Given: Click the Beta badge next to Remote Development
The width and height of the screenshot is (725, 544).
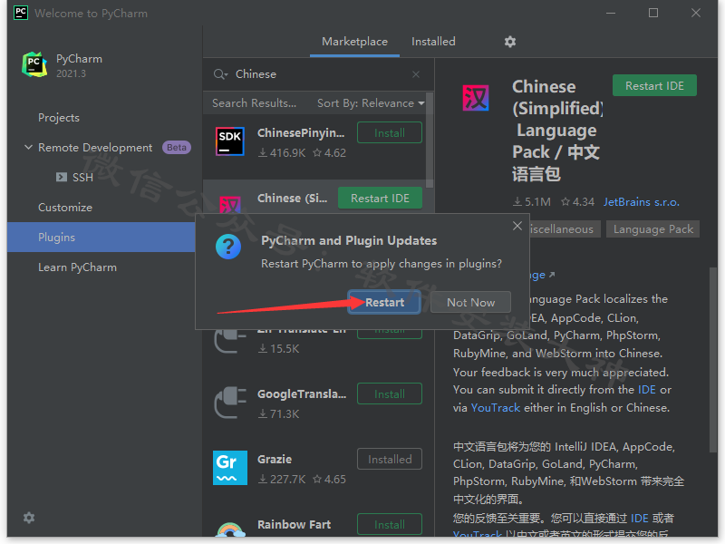Looking at the screenshot, I should [176, 147].
